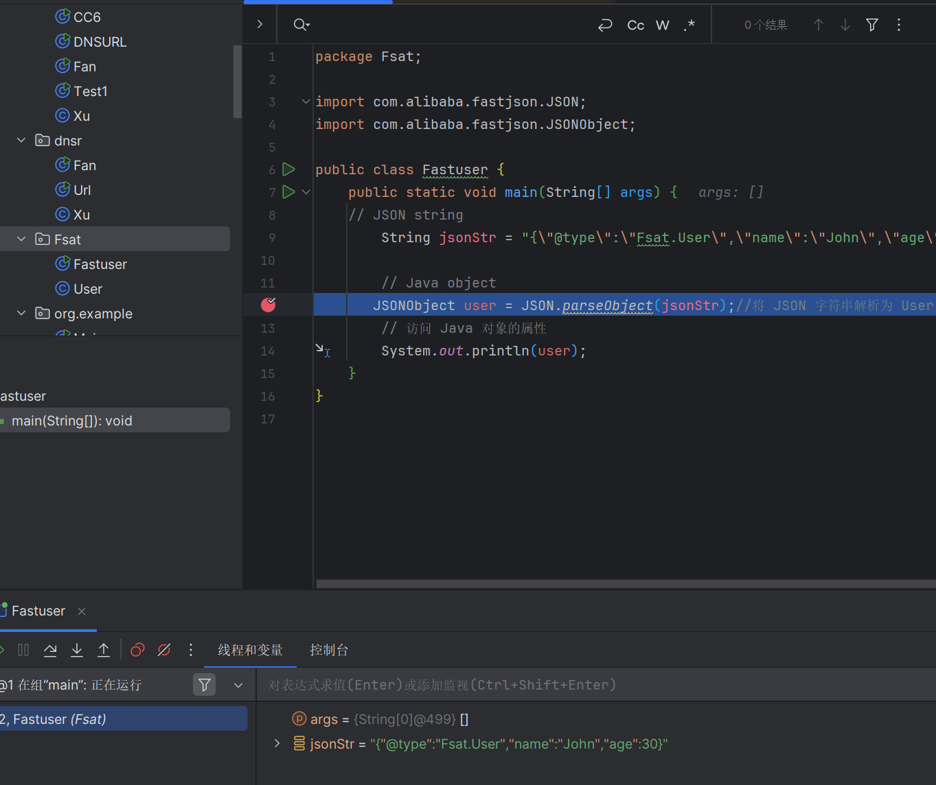Image resolution: width=936 pixels, height=785 pixels.
Task: Open the View Breakpoints double-circle icon
Action: click(137, 650)
